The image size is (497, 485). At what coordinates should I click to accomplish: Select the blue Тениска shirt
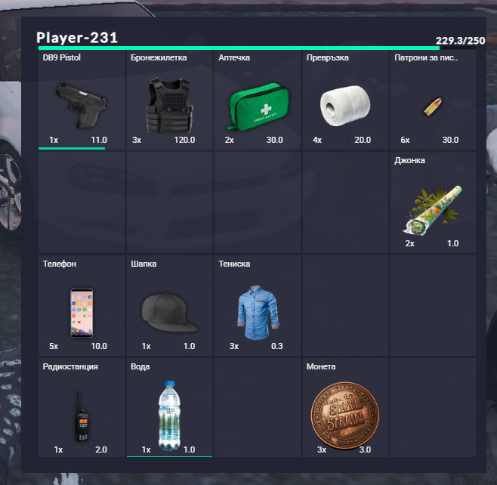[x=258, y=312]
